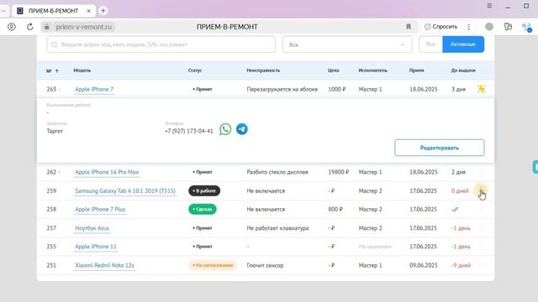Select the Активные orders toggle
The height and width of the screenshot is (302, 538).
463,44
